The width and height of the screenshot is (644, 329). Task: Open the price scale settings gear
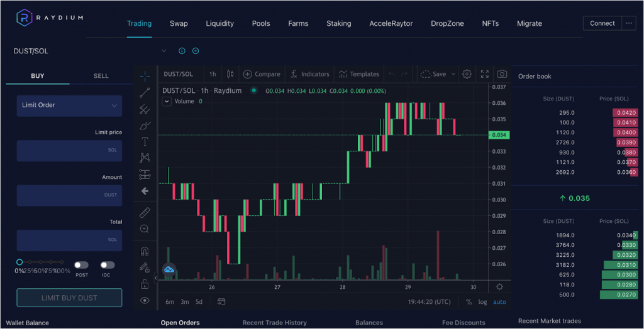click(499, 287)
